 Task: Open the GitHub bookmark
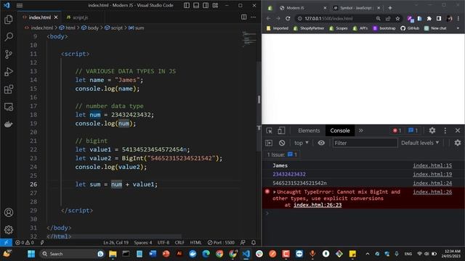[x=410, y=28]
